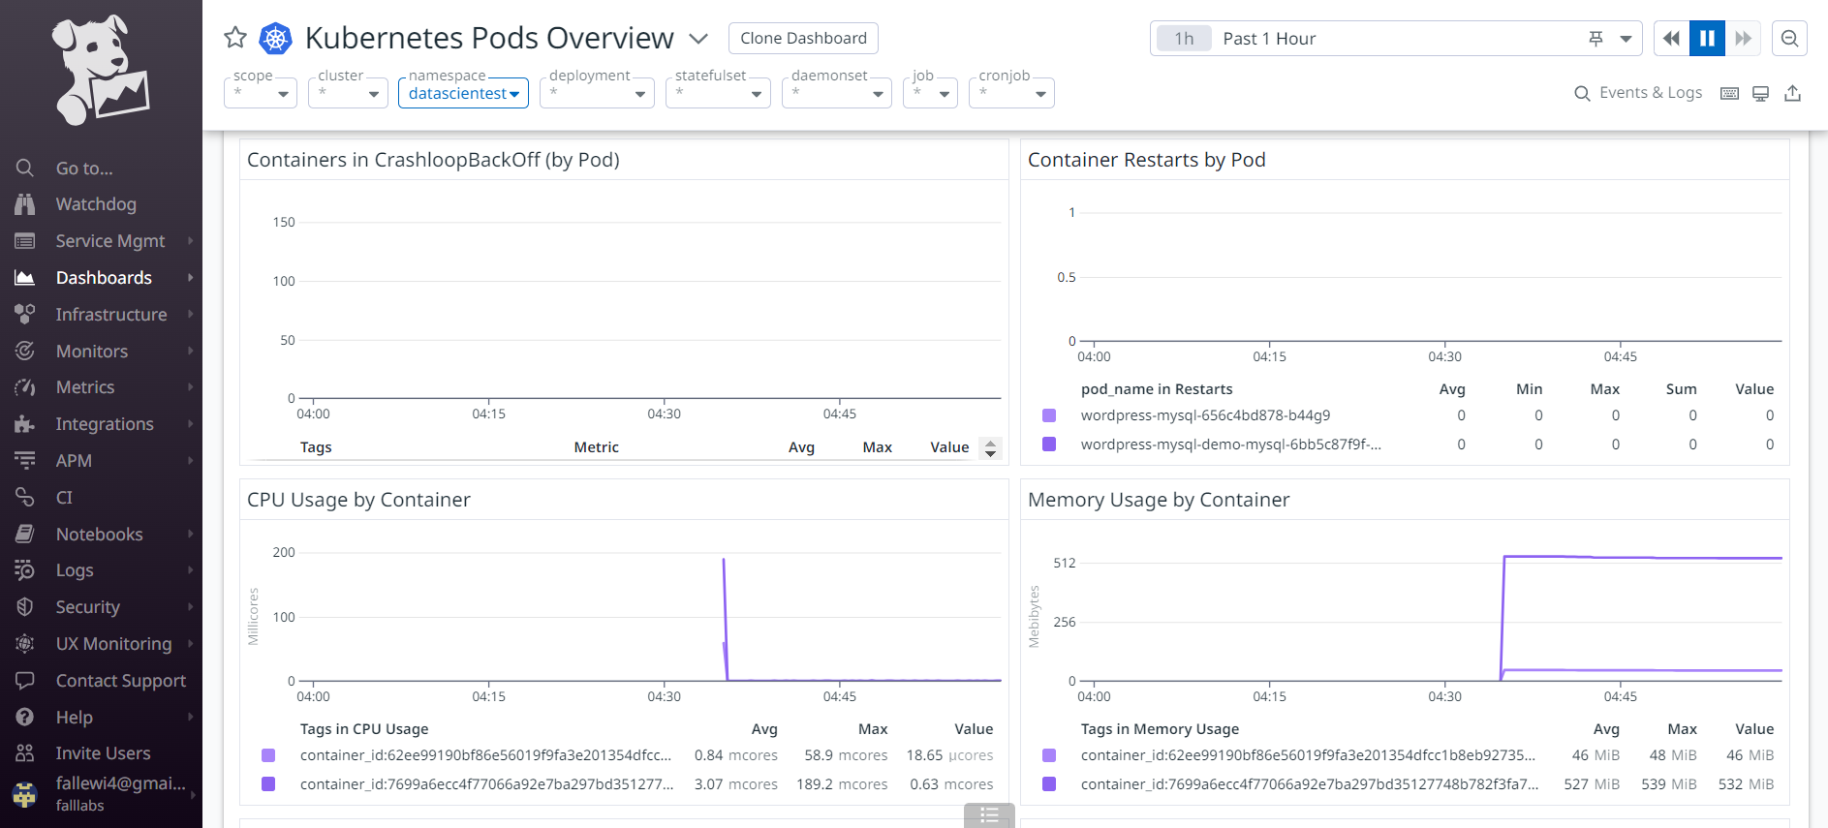Step forward the time range

pyautogui.click(x=1743, y=39)
